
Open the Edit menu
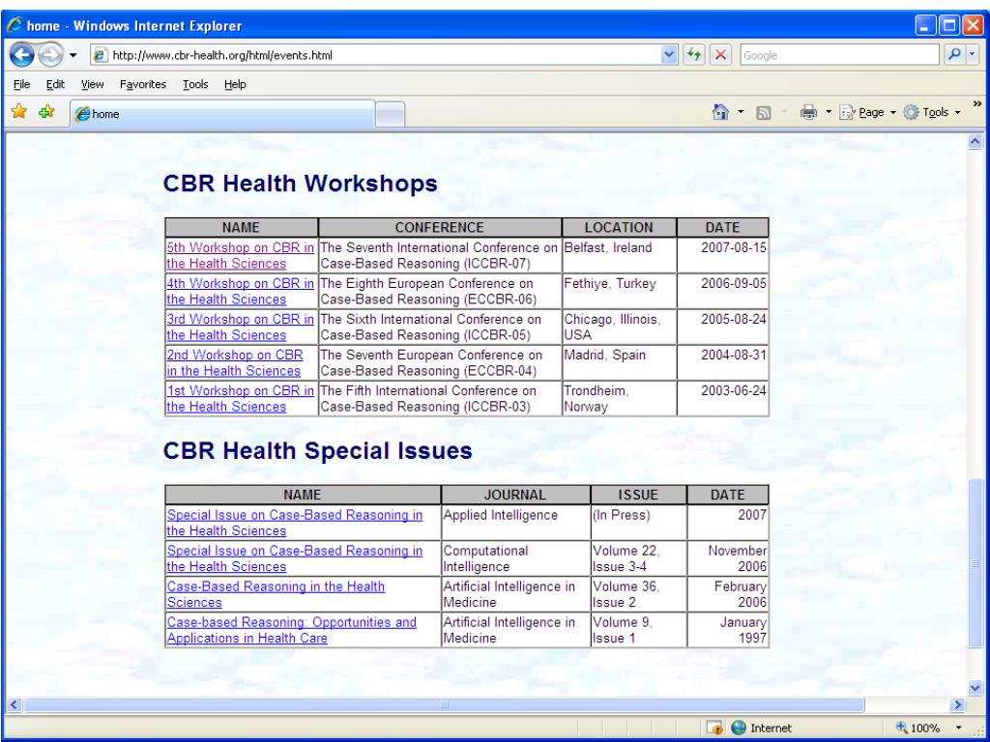tap(55, 84)
